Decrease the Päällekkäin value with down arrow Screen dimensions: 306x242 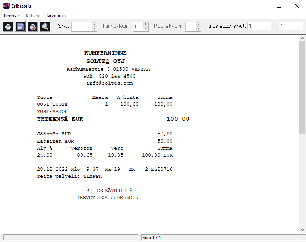click(x=198, y=29)
